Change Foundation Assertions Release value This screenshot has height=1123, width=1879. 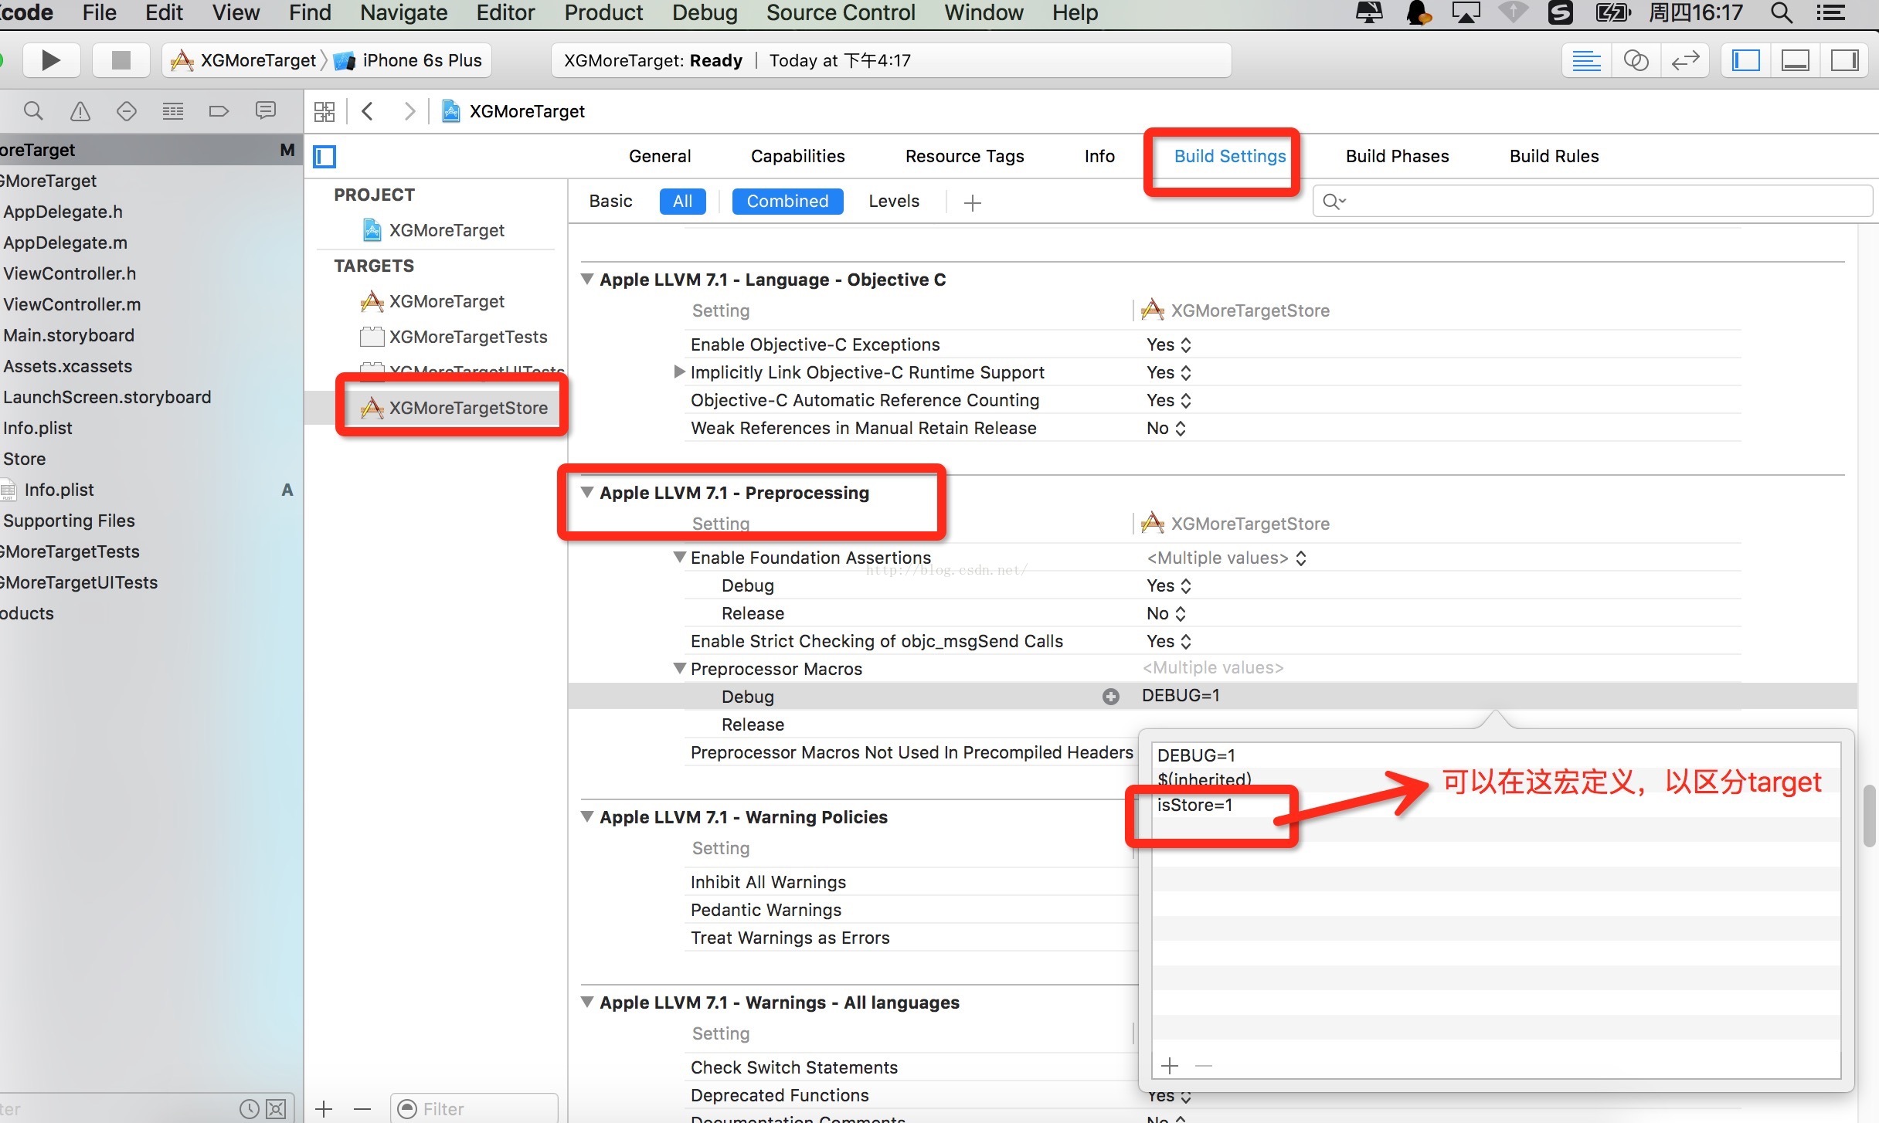click(x=1166, y=613)
